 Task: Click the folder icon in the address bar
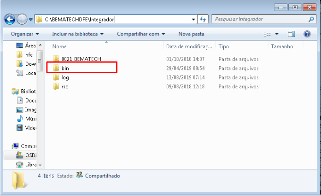[x=39, y=19]
